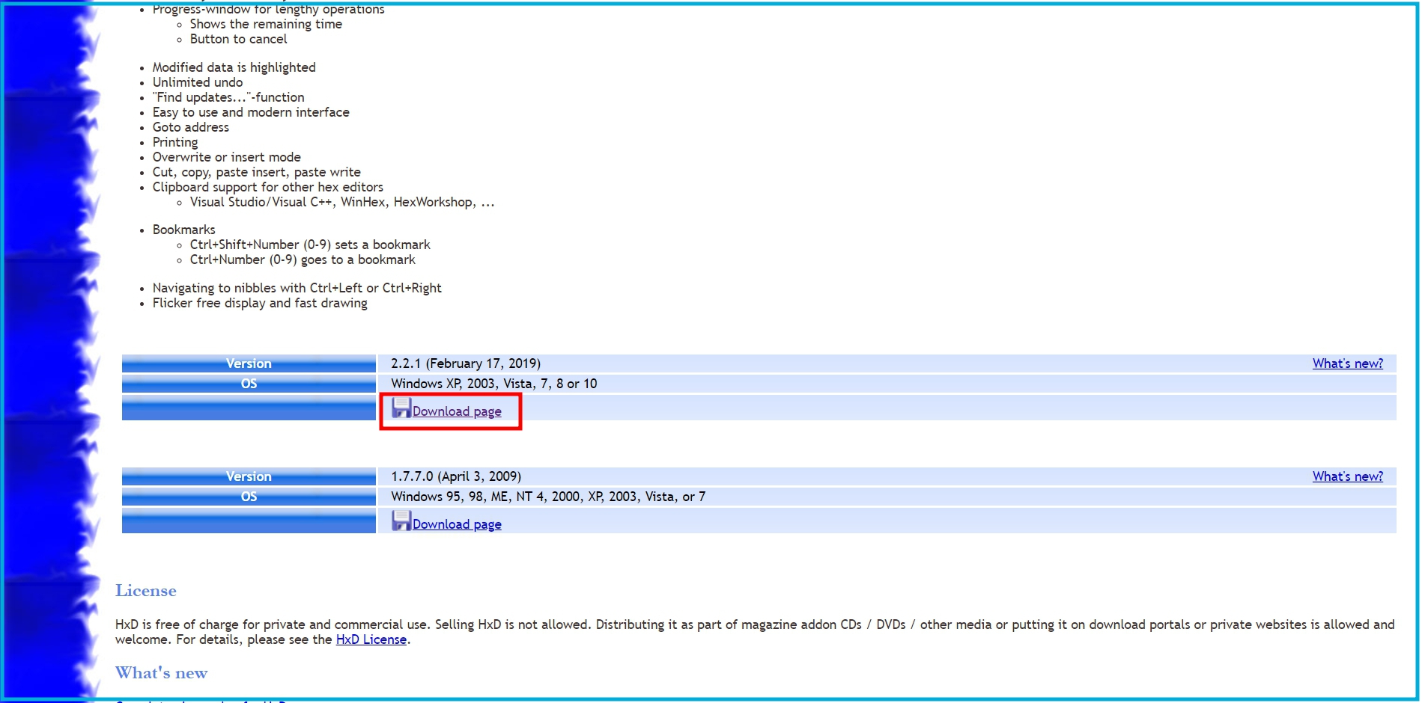Click floppy disk icon for version 2.2.1
Image resolution: width=1422 pixels, height=703 pixels.
[x=401, y=408]
